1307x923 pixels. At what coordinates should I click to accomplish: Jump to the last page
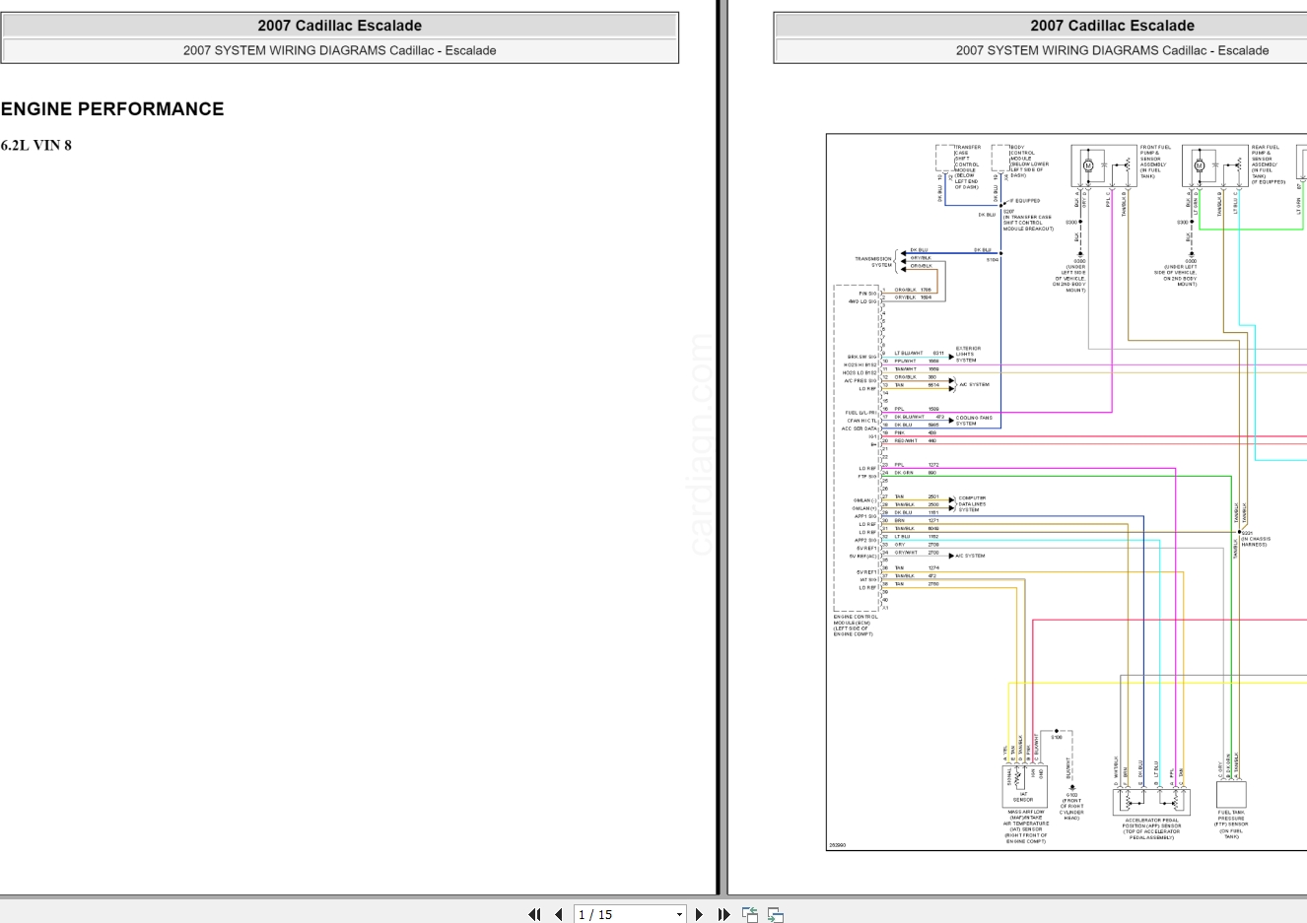(723, 914)
